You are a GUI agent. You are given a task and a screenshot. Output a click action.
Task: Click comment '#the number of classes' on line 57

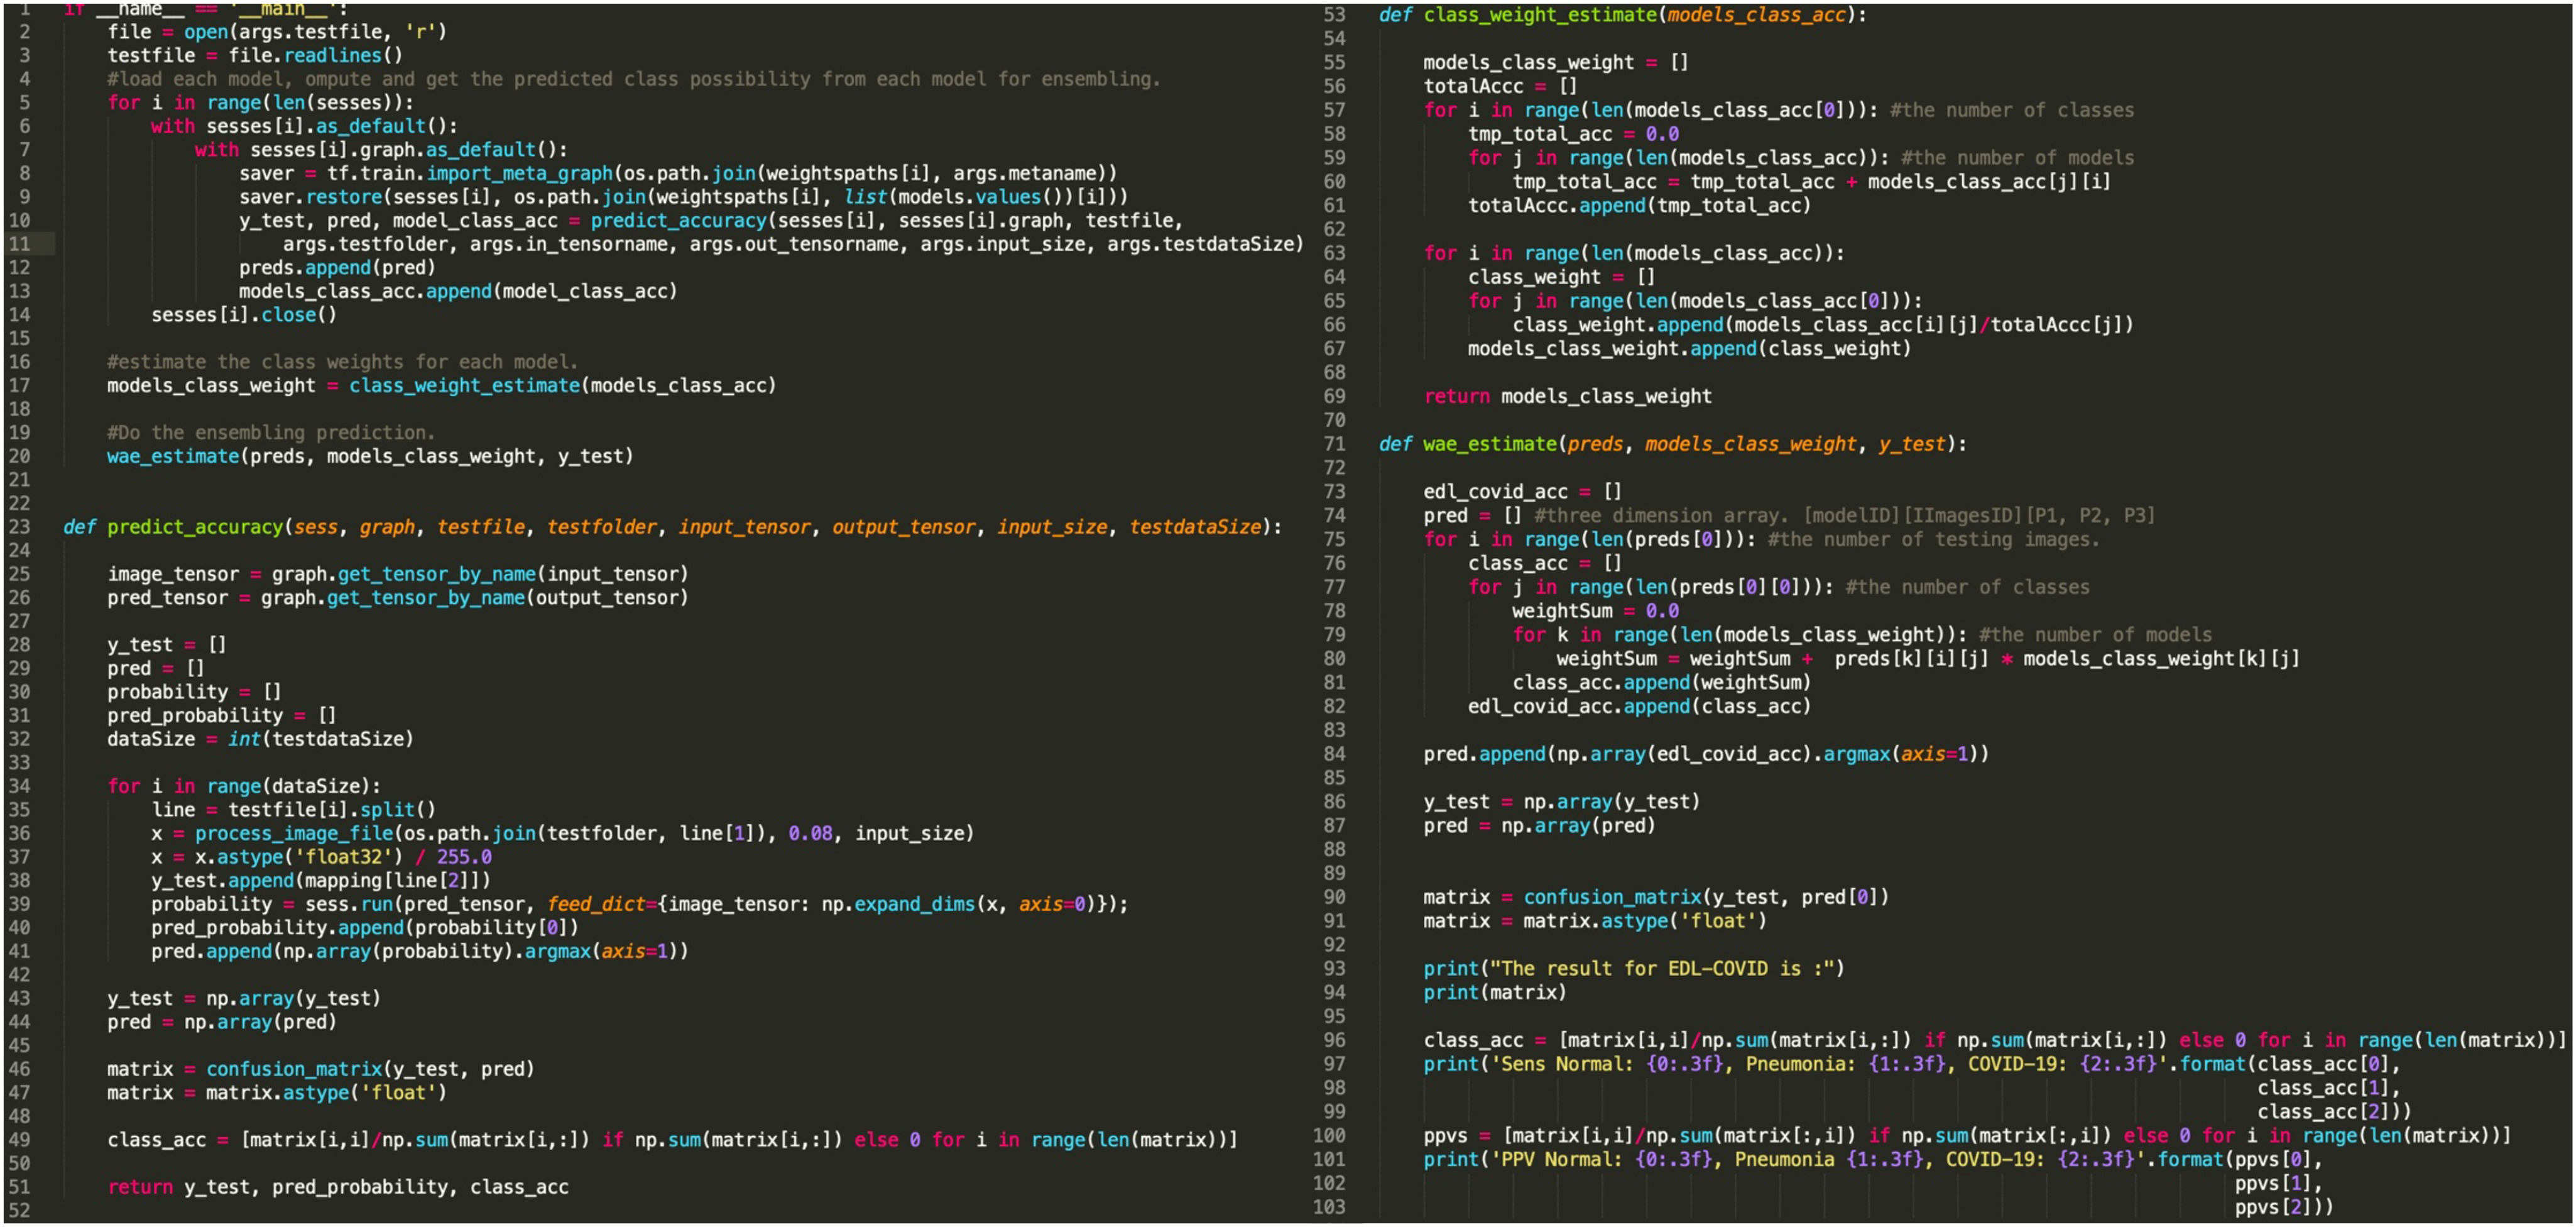pos(2011,110)
